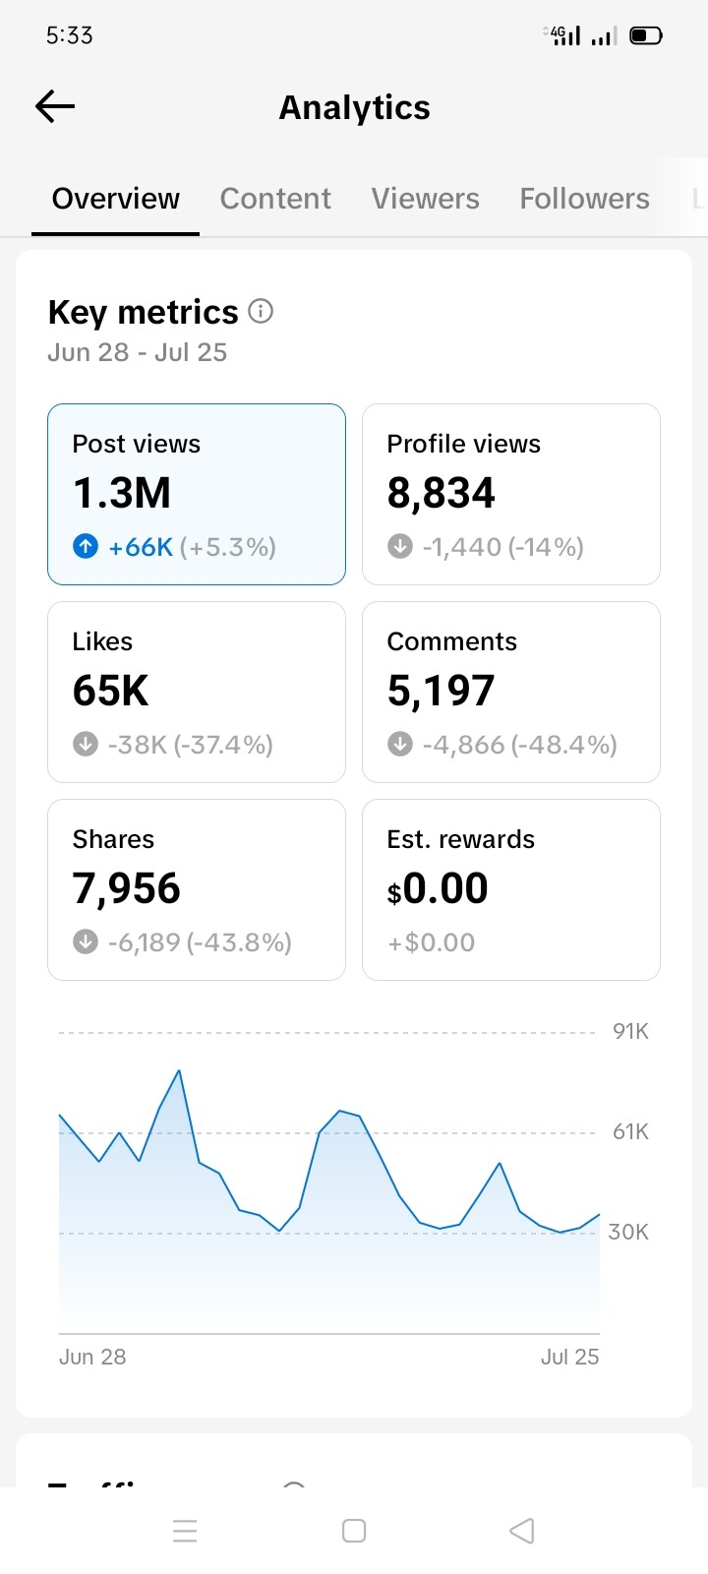Switch to the Viewers tab

point(425,199)
